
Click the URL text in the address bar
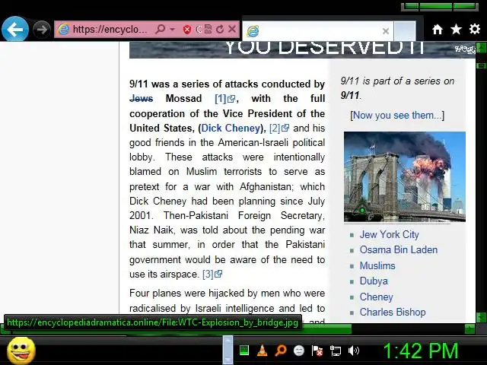[110, 30]
